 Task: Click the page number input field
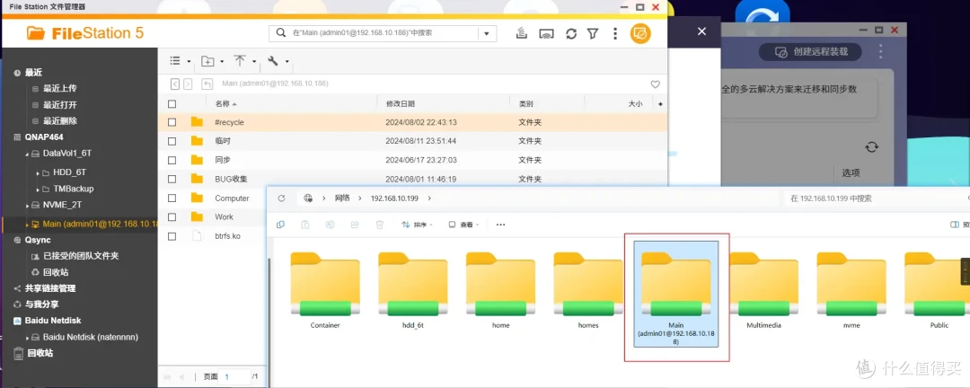pyautogui.click(x=235, y=376)
